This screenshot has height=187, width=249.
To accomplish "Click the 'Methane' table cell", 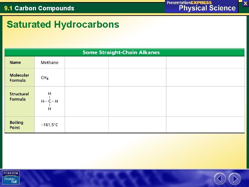I will click(49, 62).
